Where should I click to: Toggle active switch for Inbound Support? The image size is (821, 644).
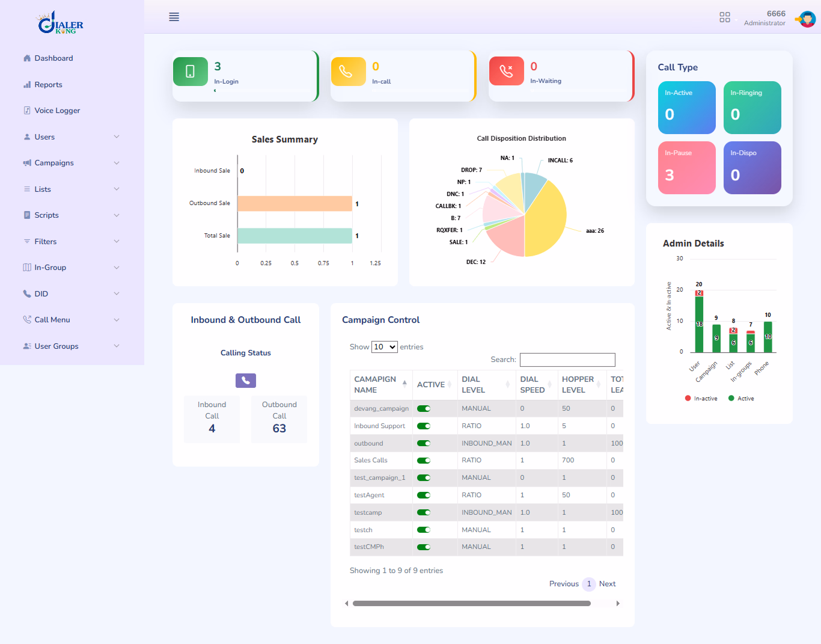tap(424, 426)
